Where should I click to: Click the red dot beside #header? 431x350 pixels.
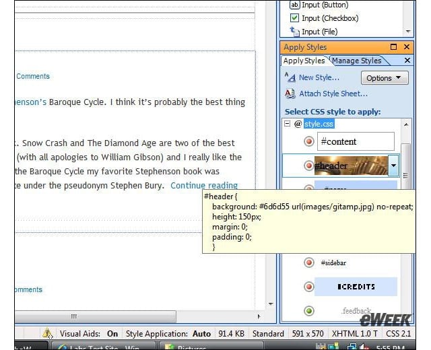pos(309,166)
